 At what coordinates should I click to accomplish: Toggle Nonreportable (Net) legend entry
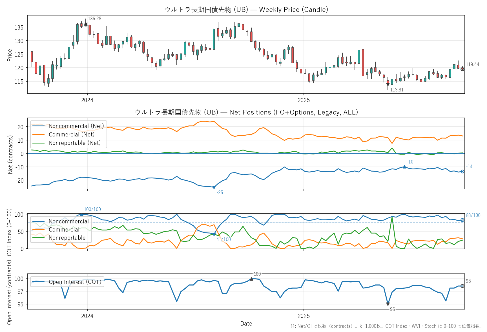click(74, 143)
